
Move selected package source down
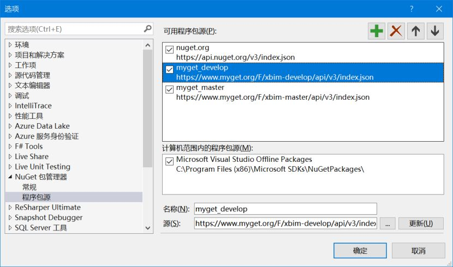(x=435, y=31)
